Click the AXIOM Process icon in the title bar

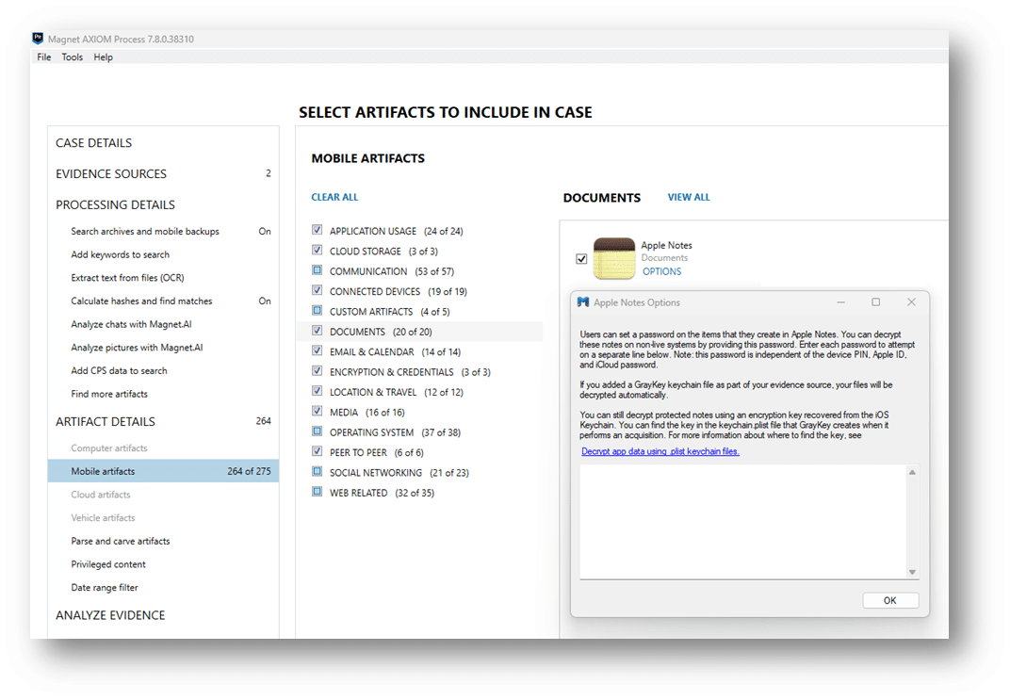[x=37, y=39]
